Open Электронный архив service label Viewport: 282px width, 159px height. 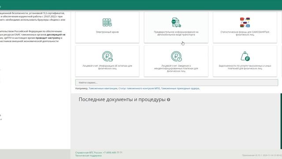pyautogui.click(x=107, y=32)
